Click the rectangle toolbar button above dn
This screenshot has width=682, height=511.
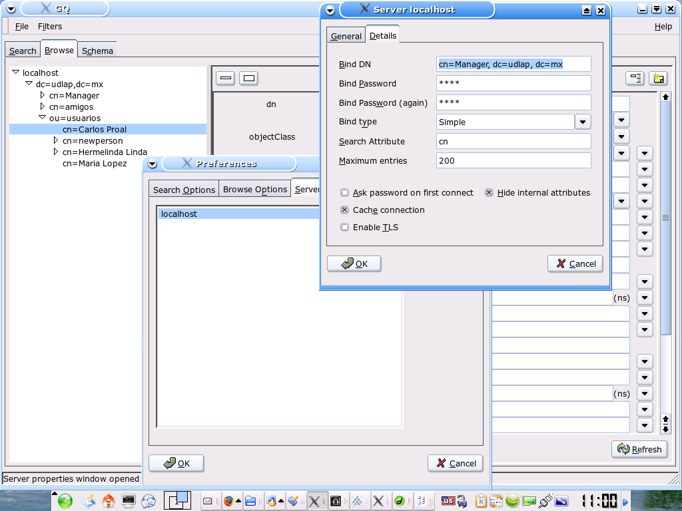coord(248,79)
